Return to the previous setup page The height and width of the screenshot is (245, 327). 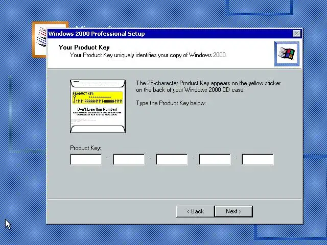(195, 211)
